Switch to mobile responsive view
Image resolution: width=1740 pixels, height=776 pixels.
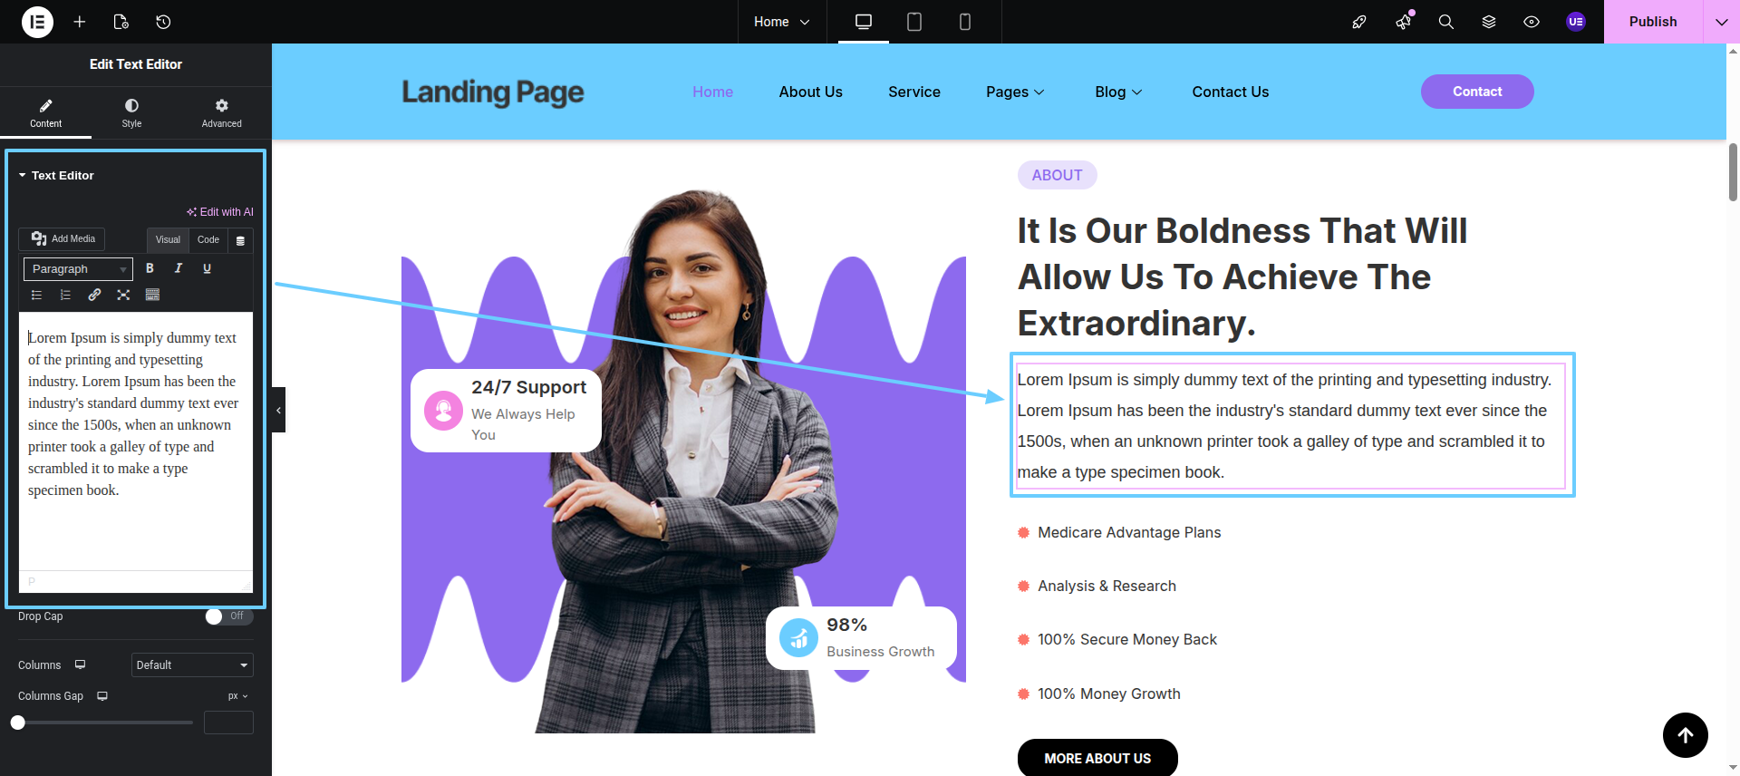[965, 22]
